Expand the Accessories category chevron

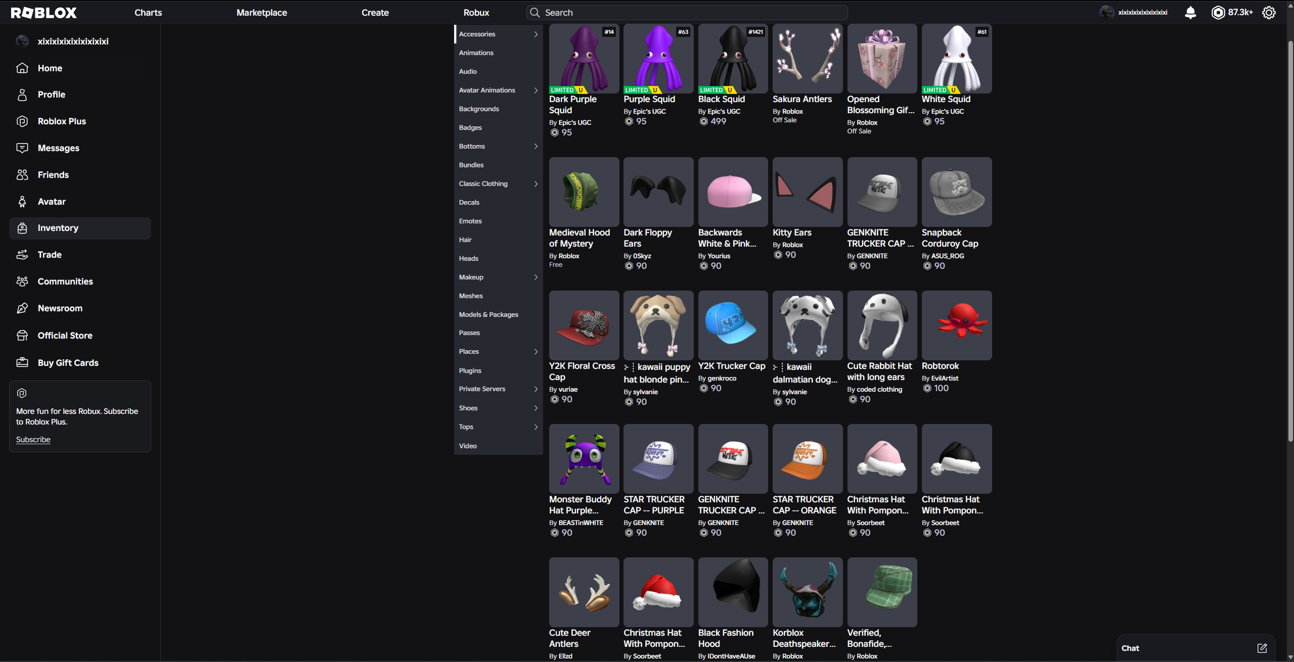536,34
